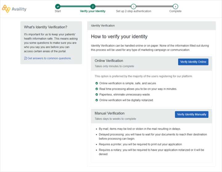Click the Verify Identity Online button

click(x=193, y=62)
